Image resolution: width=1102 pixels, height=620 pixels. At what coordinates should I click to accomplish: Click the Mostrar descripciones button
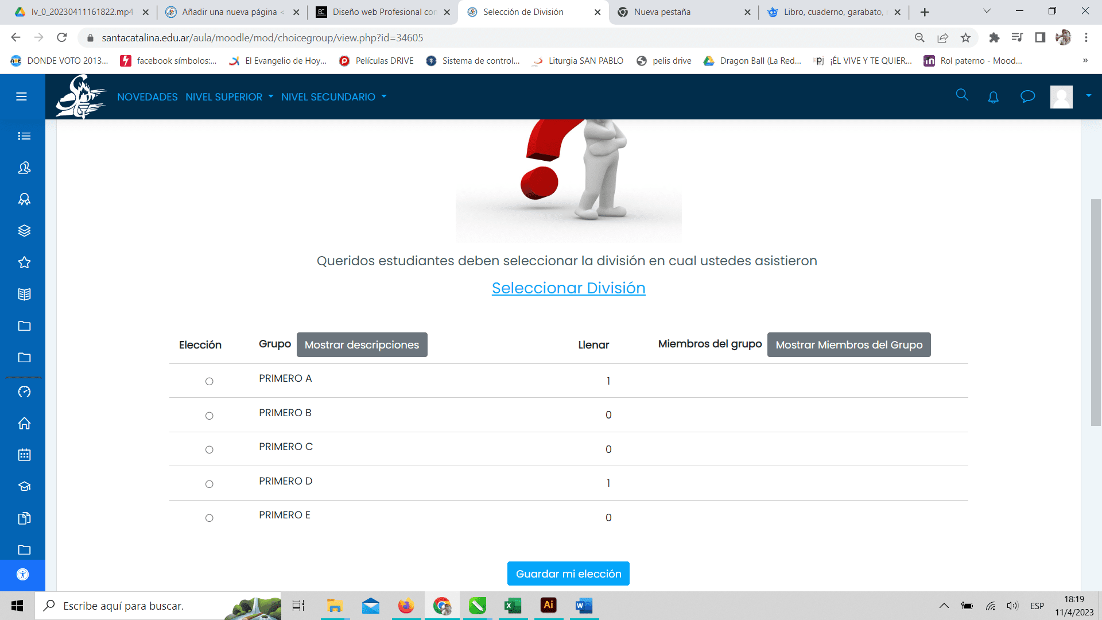362,344
